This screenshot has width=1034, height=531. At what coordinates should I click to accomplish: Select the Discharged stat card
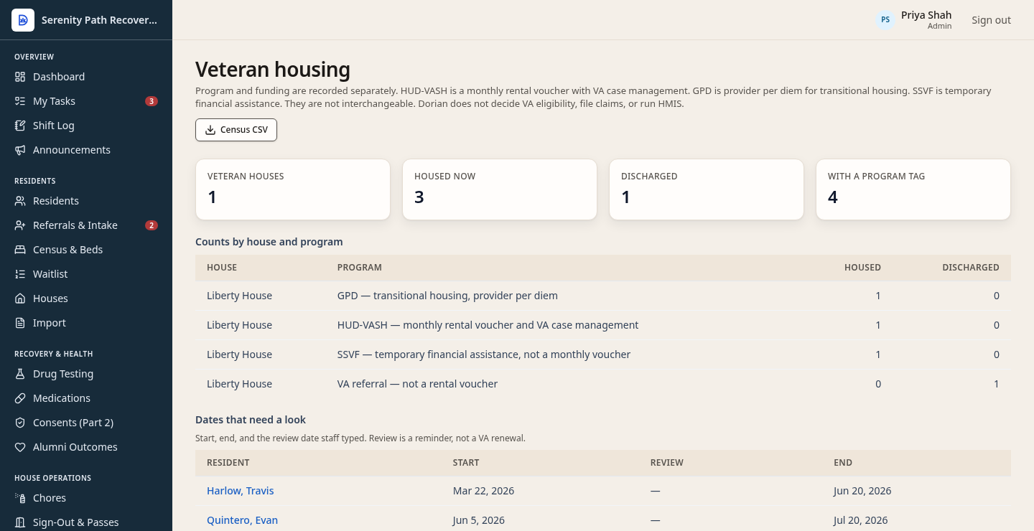point(707,189)
